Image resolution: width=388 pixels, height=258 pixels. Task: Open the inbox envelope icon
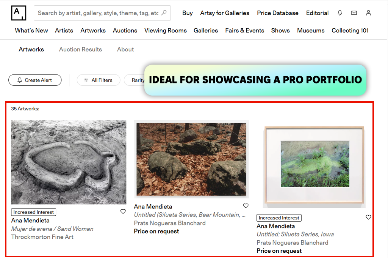[354, 13]
